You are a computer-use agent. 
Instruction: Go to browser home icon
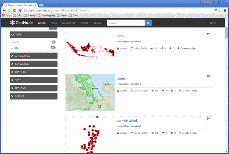tap(20, 11)
